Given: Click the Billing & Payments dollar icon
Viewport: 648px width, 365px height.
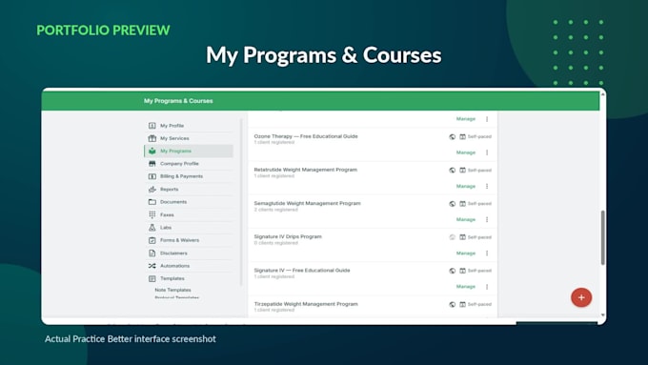Looking at the screenshot, I should tap(152, 176).
